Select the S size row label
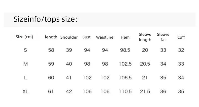199x107 pixels. pos(25,50)
